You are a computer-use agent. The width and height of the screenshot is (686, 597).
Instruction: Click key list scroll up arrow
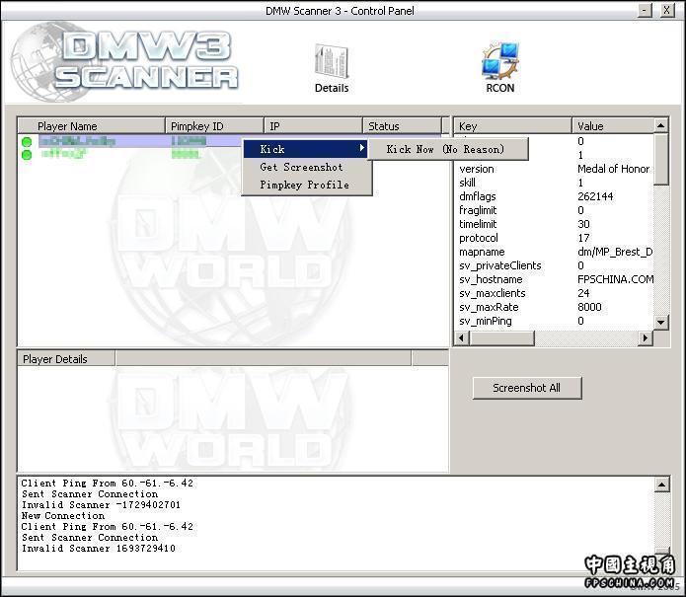coord(660,125)
